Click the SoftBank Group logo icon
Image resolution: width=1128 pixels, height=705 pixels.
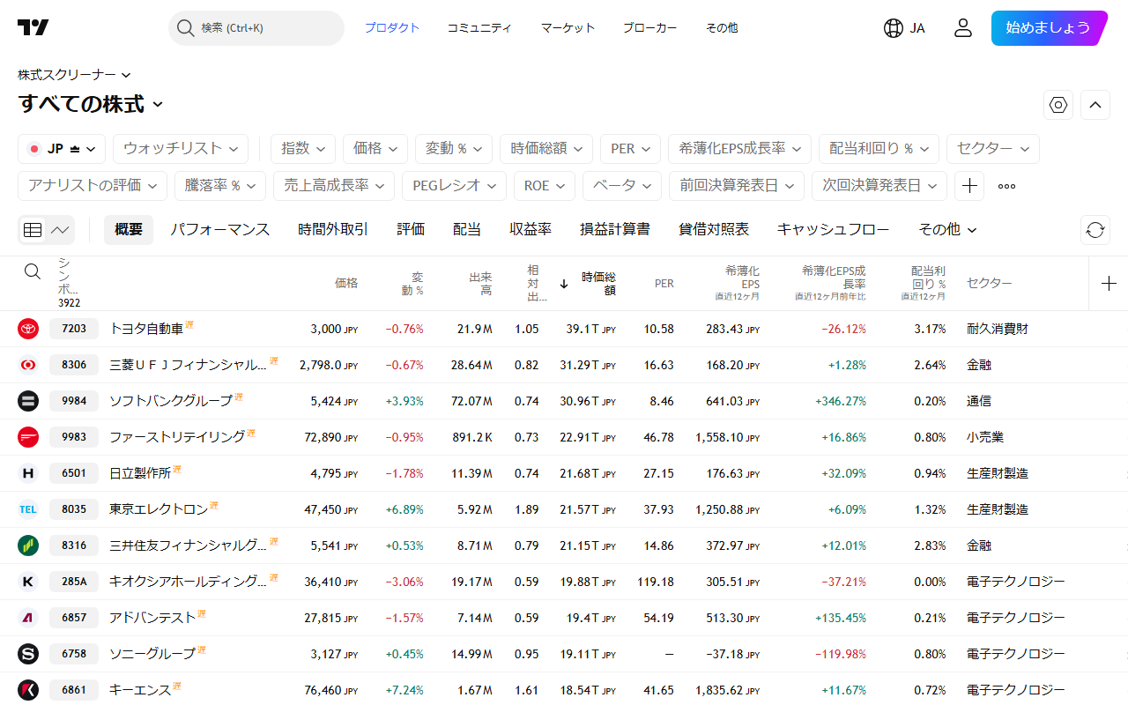click(x=28, y=401)
